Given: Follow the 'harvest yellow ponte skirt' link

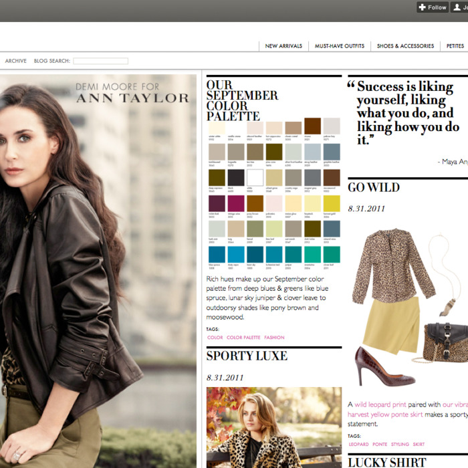Looking at the screenshot, I should point(385,415).
